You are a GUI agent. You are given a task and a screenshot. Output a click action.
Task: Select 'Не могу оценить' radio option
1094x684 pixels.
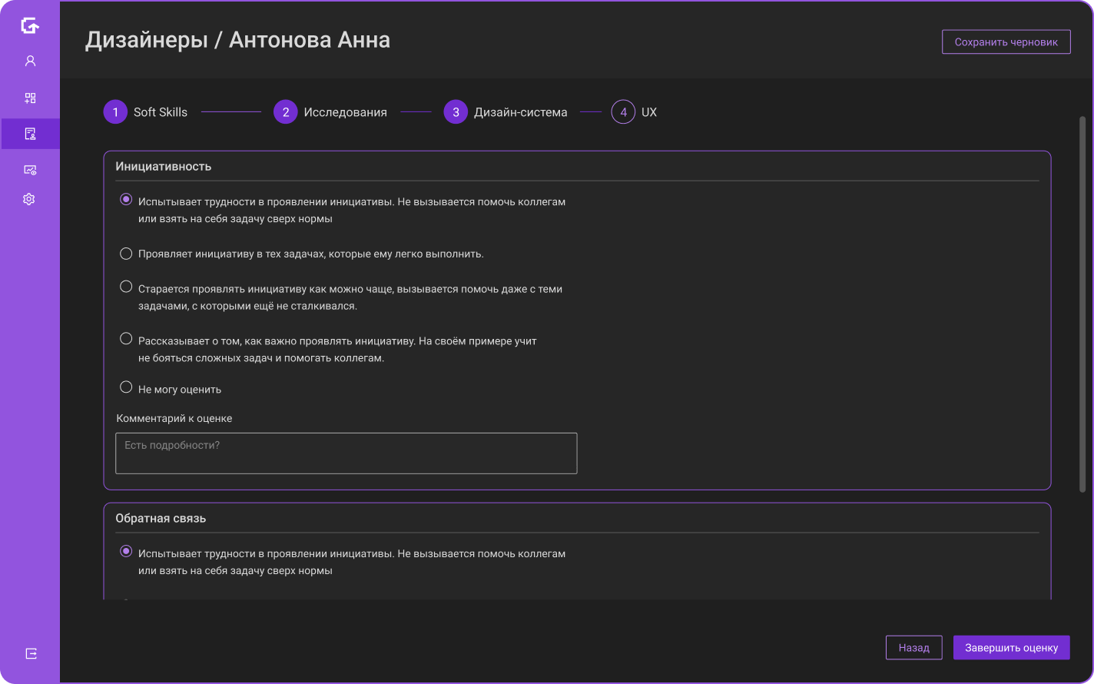126,387
